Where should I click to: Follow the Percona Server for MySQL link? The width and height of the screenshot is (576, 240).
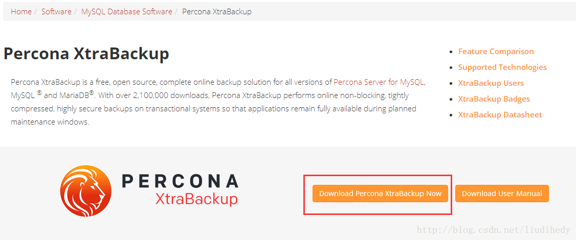pyautogui.click(x=379, y=82)
